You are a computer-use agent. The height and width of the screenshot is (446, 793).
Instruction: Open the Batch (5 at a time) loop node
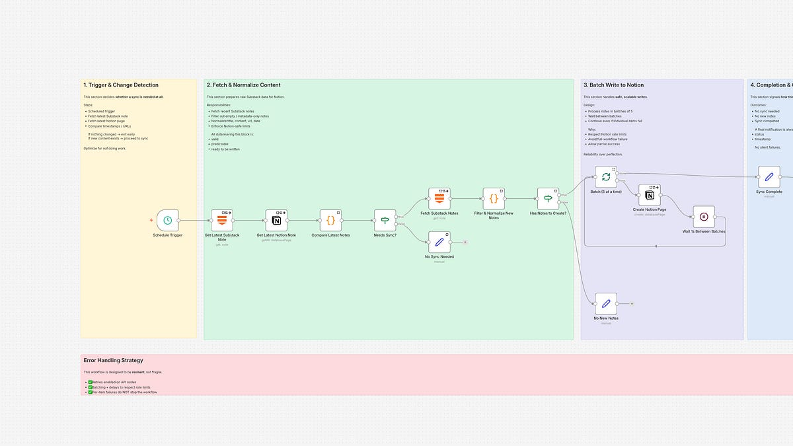click(606, 177)
